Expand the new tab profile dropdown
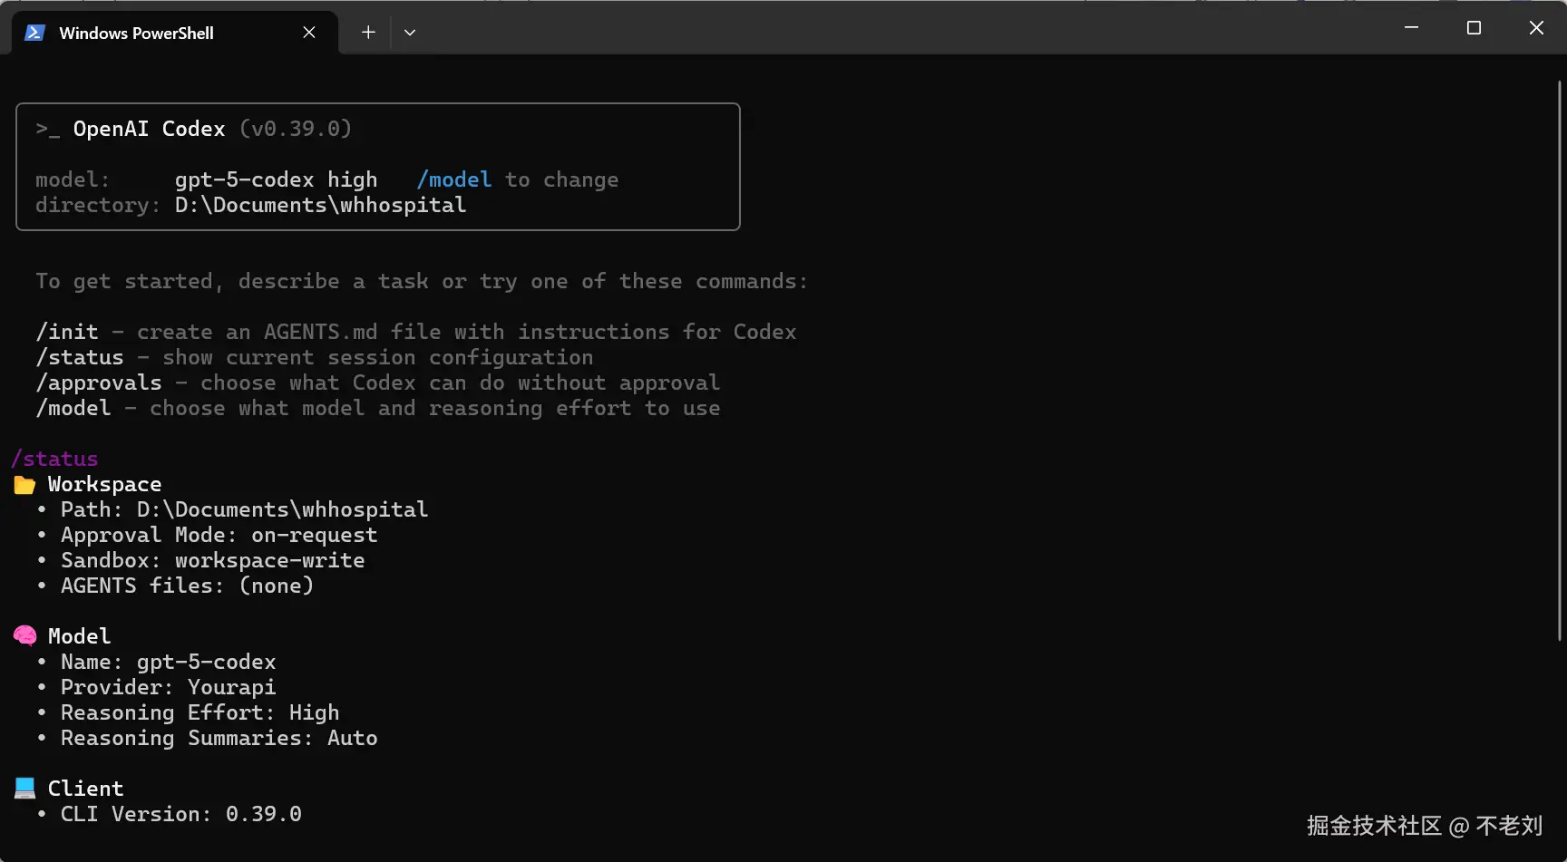The height and width of the screenshot is (862, 1567). coord(410,33)
